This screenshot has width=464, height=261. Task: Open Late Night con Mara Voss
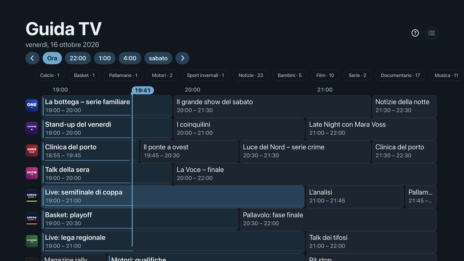click(371, 129)
